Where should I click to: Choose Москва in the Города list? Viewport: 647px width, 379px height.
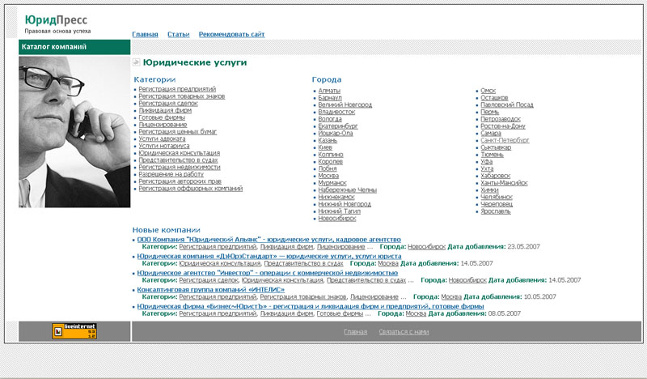328,176
